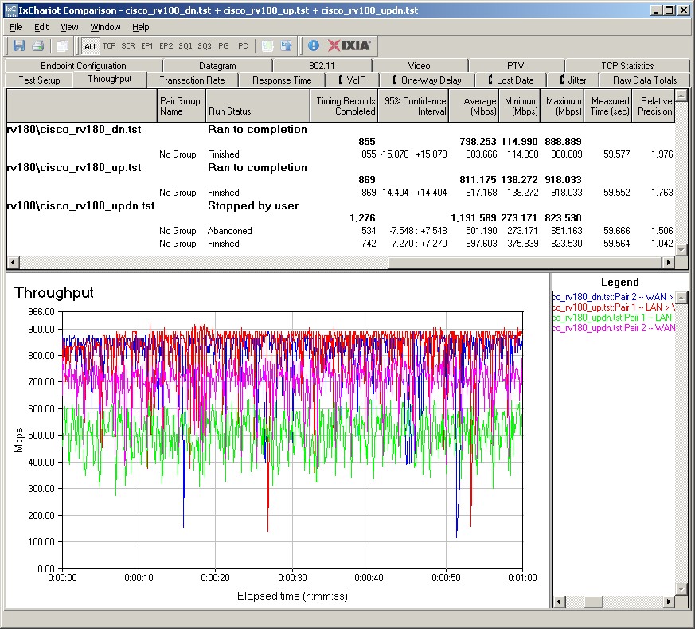
Task: Switch to the One-Way Delay tab
Action: click(427, 80)
